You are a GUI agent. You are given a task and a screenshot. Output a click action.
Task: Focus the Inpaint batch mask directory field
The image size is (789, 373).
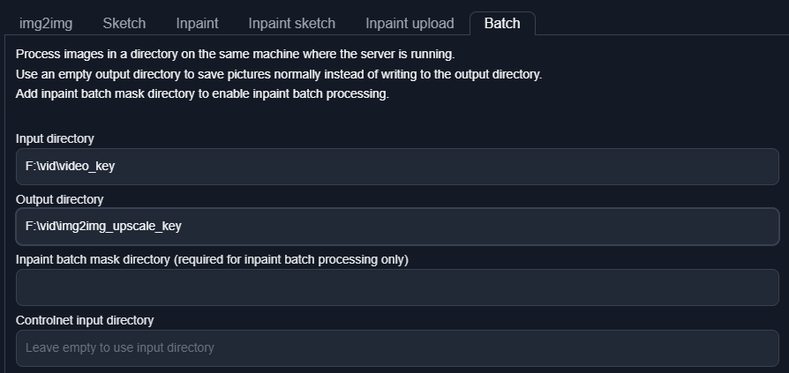pos(397,287)
